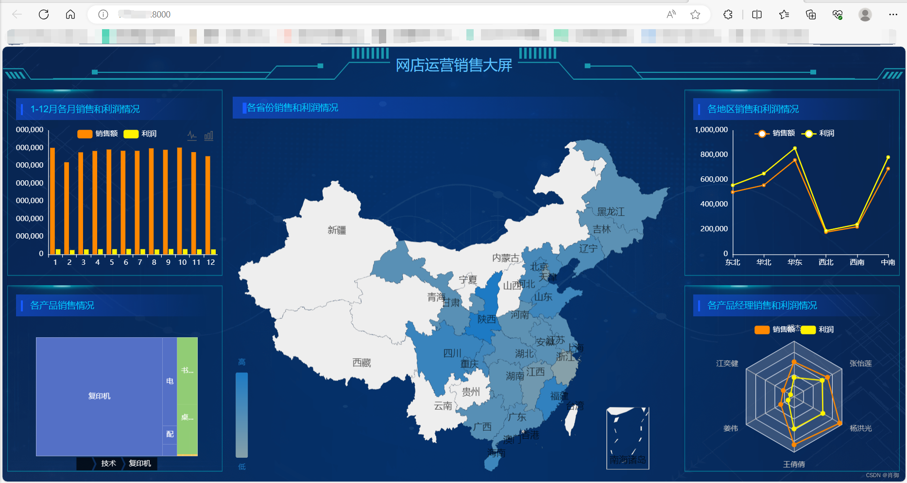
Task: Click 新疆 province on the map
Action: point(337,230)
